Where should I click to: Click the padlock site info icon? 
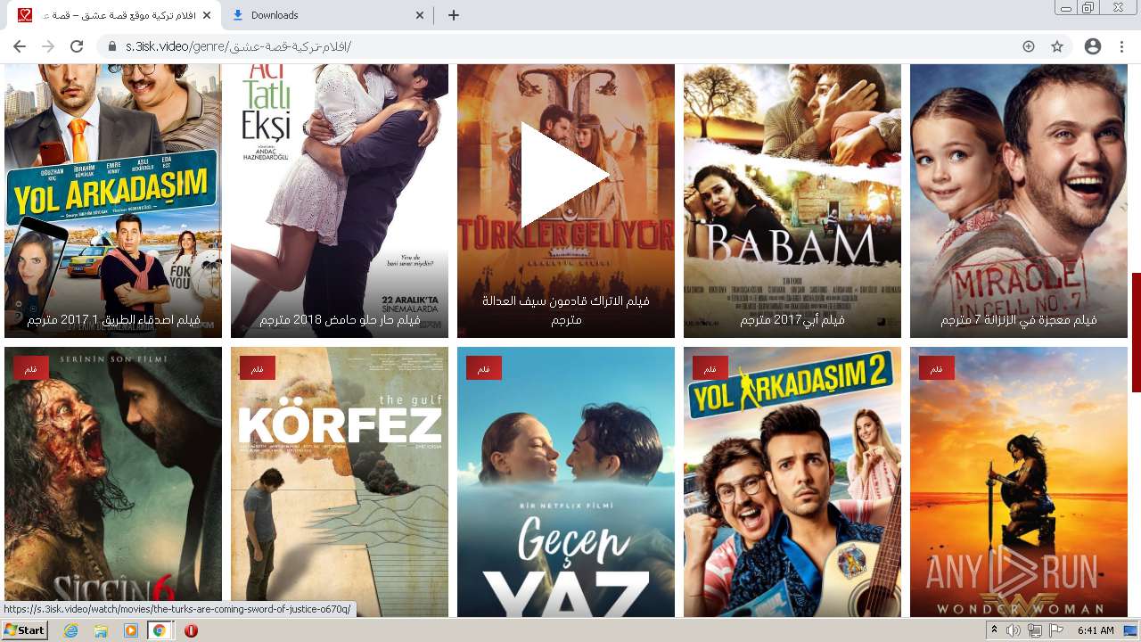[x=112, y=46]
